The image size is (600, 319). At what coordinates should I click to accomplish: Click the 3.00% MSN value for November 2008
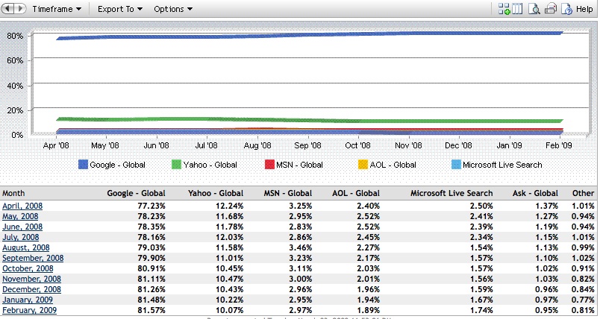point(301,279)
